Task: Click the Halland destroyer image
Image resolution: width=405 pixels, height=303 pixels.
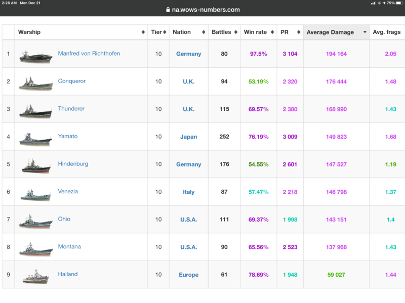Action: pos(35,276)
